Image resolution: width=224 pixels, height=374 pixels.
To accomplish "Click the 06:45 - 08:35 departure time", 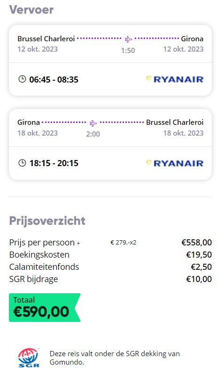I will tap(54, 79).
